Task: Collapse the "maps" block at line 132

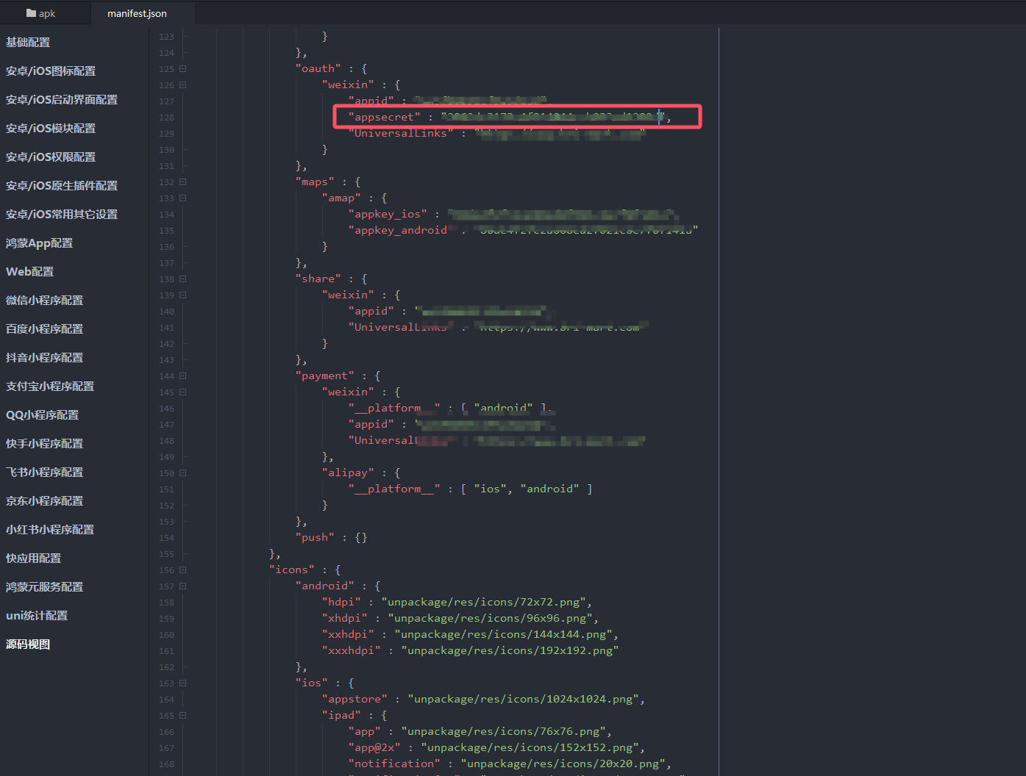Action: click(182, 182)
